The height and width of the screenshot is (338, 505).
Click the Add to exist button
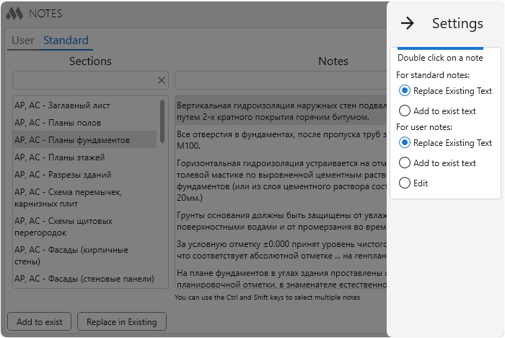39,321
